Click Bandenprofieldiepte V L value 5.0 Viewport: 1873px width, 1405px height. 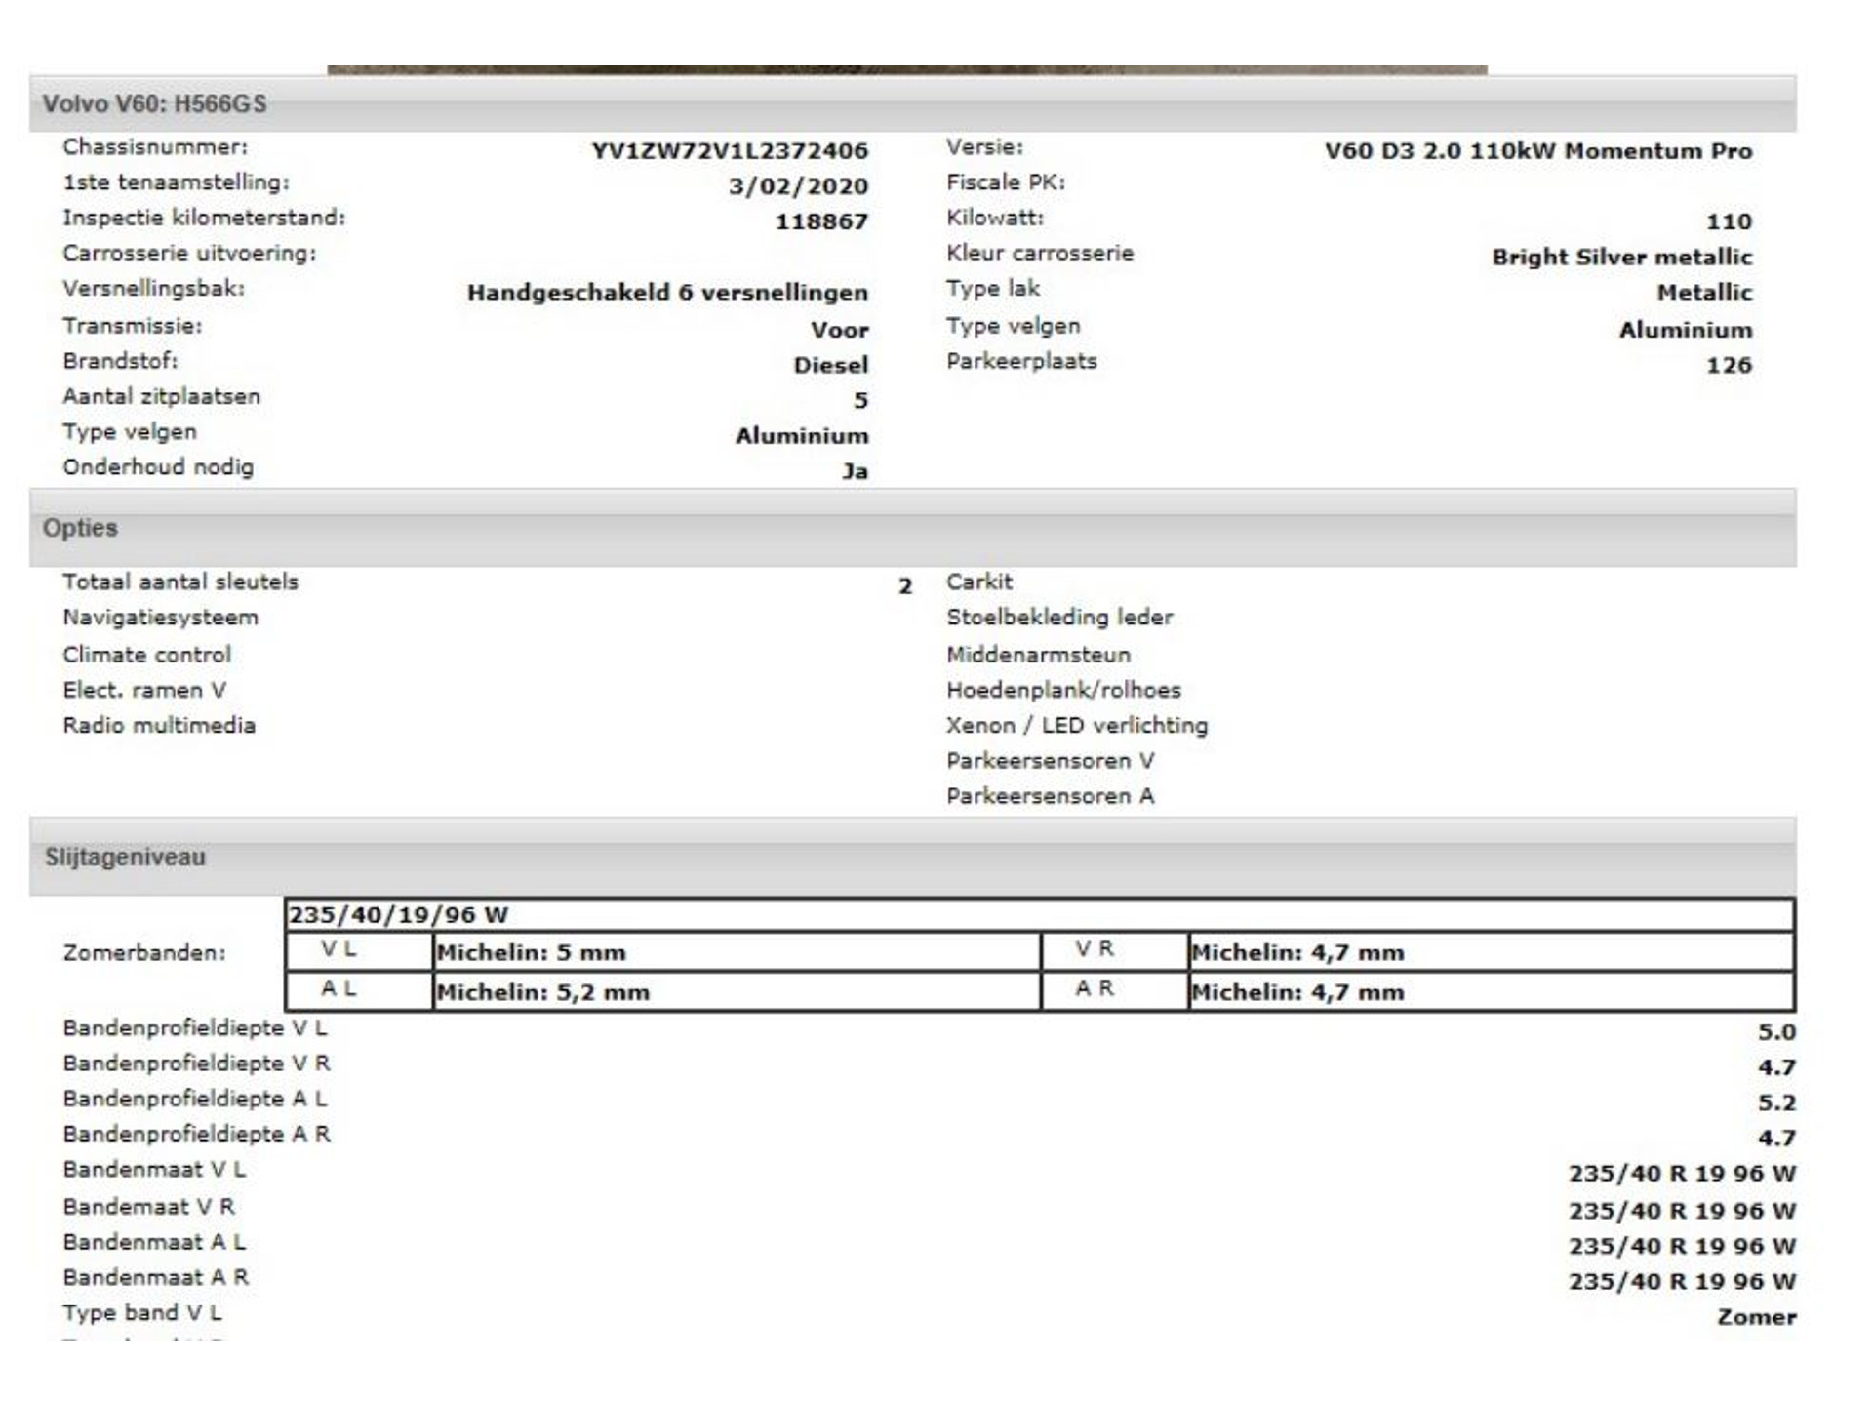tap(1776, 1032)
